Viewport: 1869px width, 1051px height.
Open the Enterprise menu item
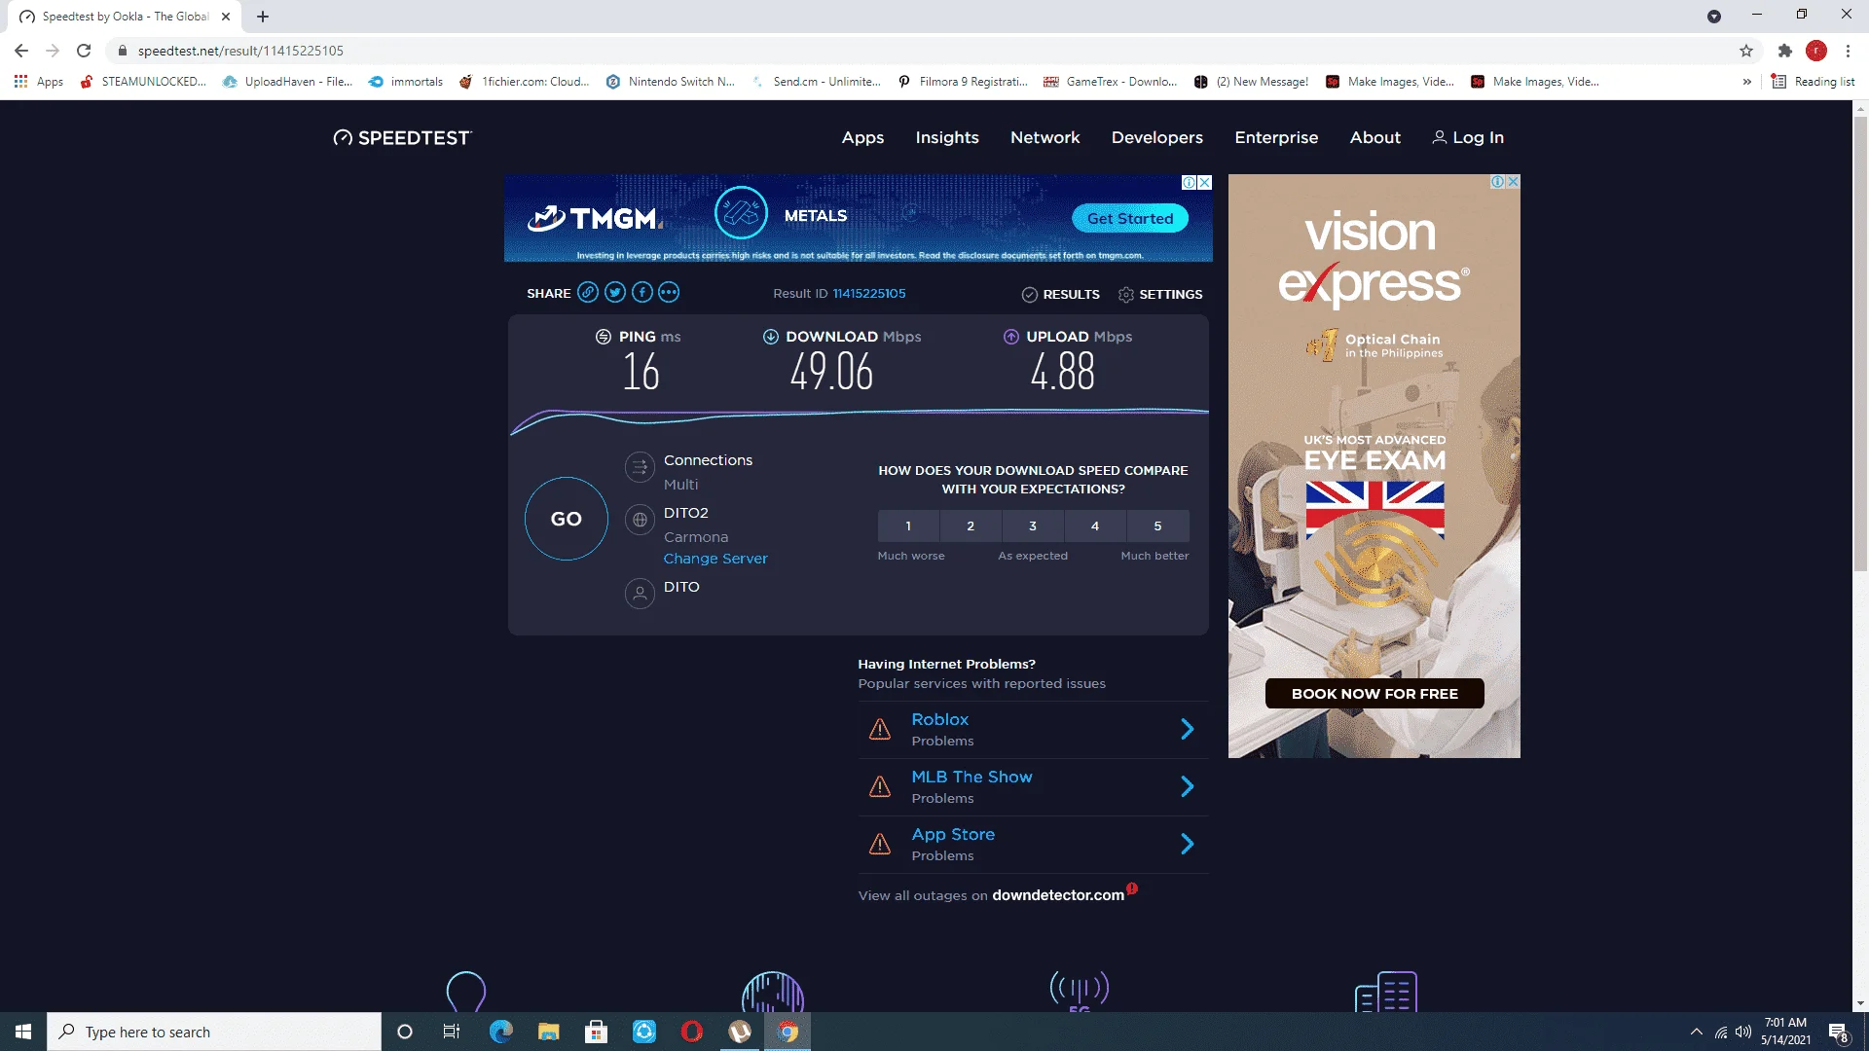pos(1276,137)
